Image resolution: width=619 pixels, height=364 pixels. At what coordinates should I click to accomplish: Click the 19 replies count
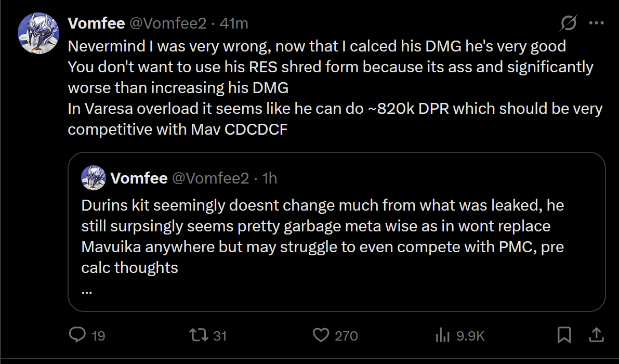tap(98, 336)
